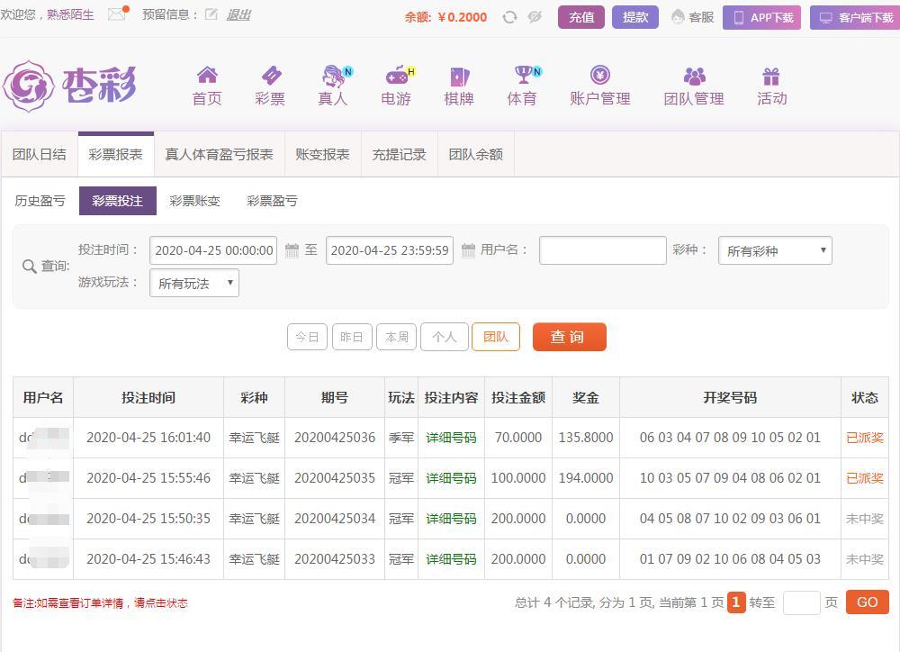The height and width of the screenshot is (652, 900).
Task: Open 首页 home icon in navigation
Action: click(x=207, y=76)
